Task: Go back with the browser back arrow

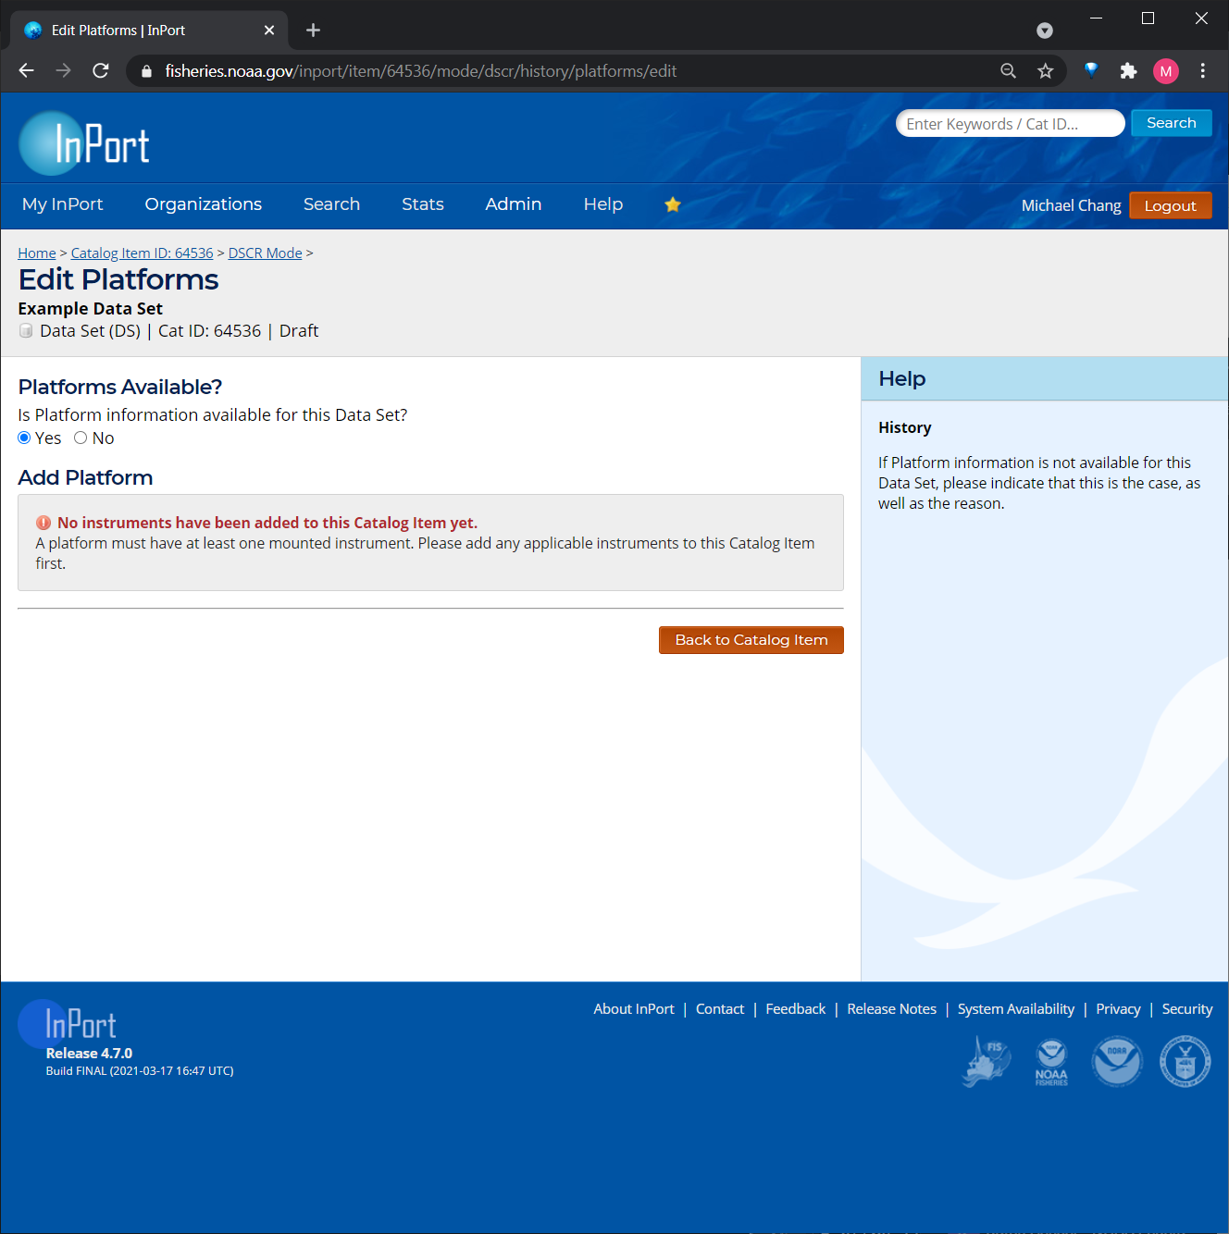Action: pyautogui.click(x=26, y=71)
